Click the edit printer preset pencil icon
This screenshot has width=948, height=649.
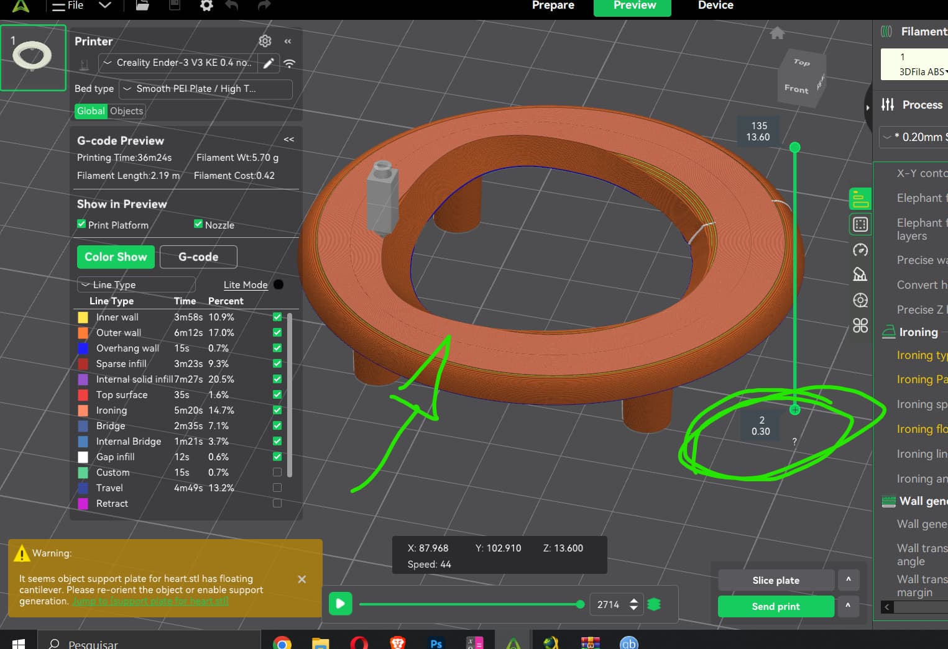click(x=269, y=63)
